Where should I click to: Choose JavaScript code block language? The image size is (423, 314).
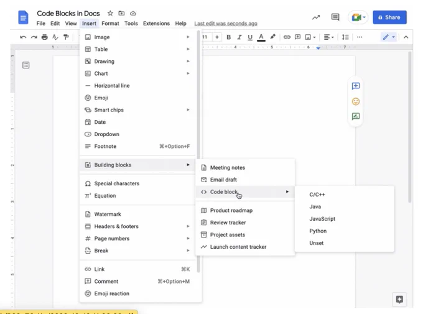(x=345, y=219)
